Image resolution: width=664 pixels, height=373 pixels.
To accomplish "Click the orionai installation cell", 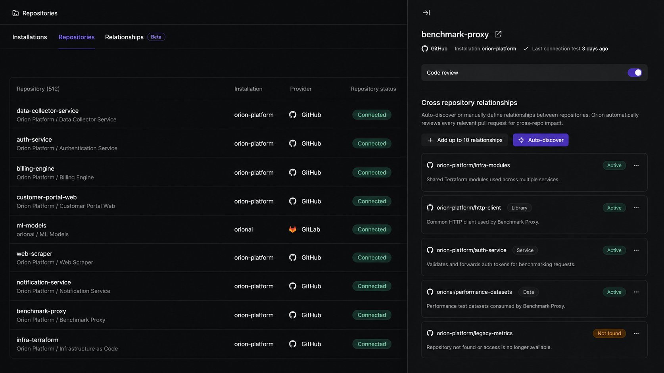I will (x=244, y=229).
